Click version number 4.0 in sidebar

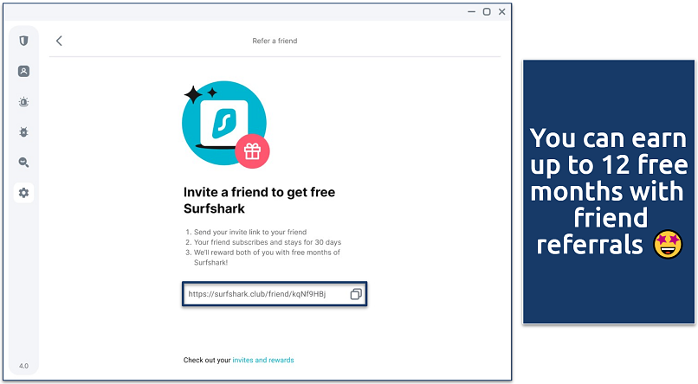pyautogui.click(x=23, y=366)
